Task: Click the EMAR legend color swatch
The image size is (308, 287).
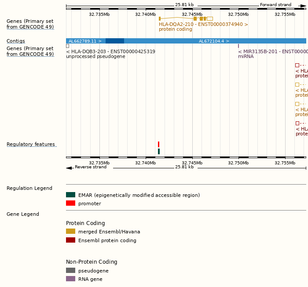Action: coord(70,195)
